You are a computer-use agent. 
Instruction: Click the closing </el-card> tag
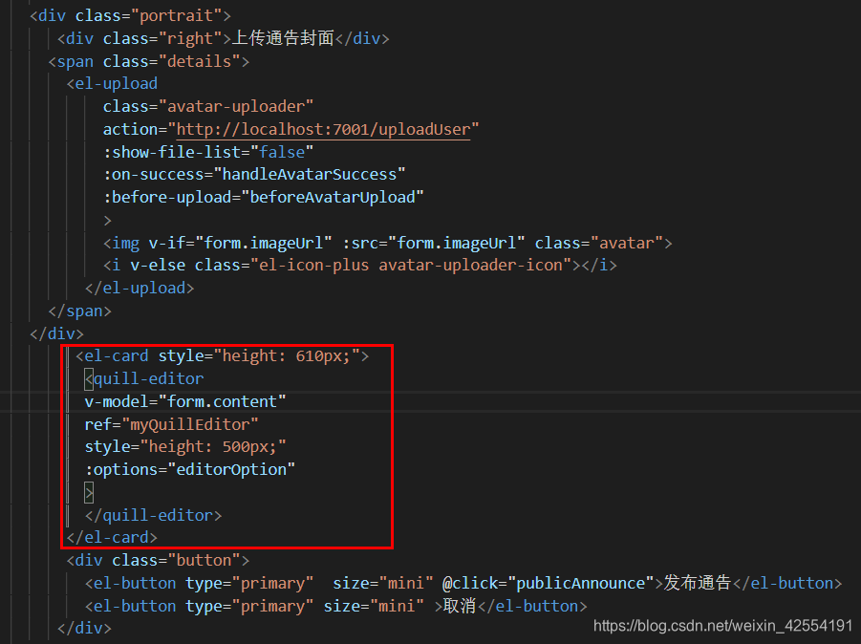112,538
